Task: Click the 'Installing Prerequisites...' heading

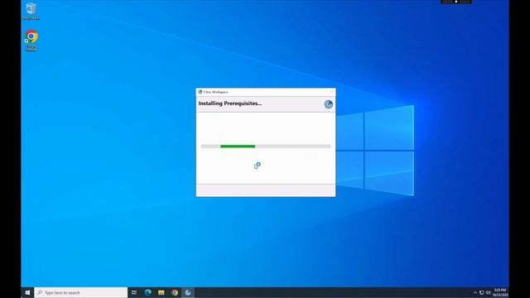Action: 230,103
